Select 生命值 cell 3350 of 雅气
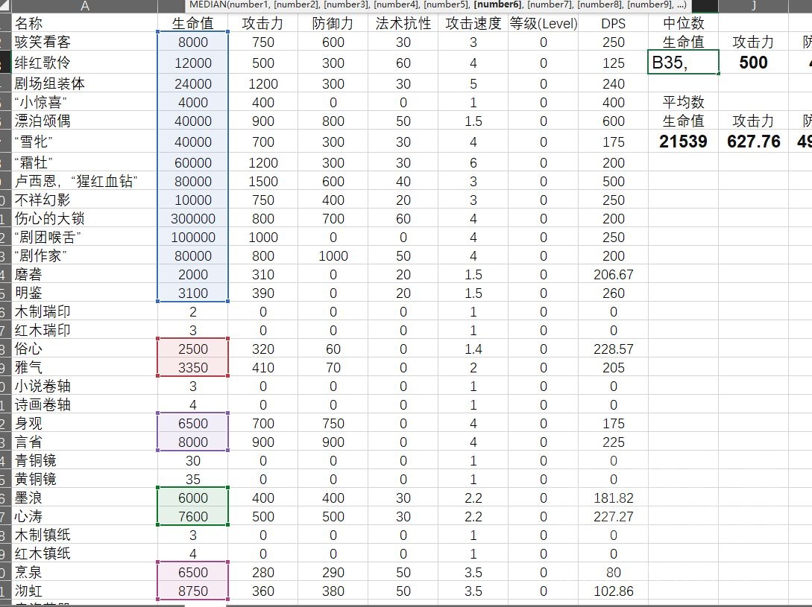The width and height of the screenshot is (812, 607). tap(192, 367)
